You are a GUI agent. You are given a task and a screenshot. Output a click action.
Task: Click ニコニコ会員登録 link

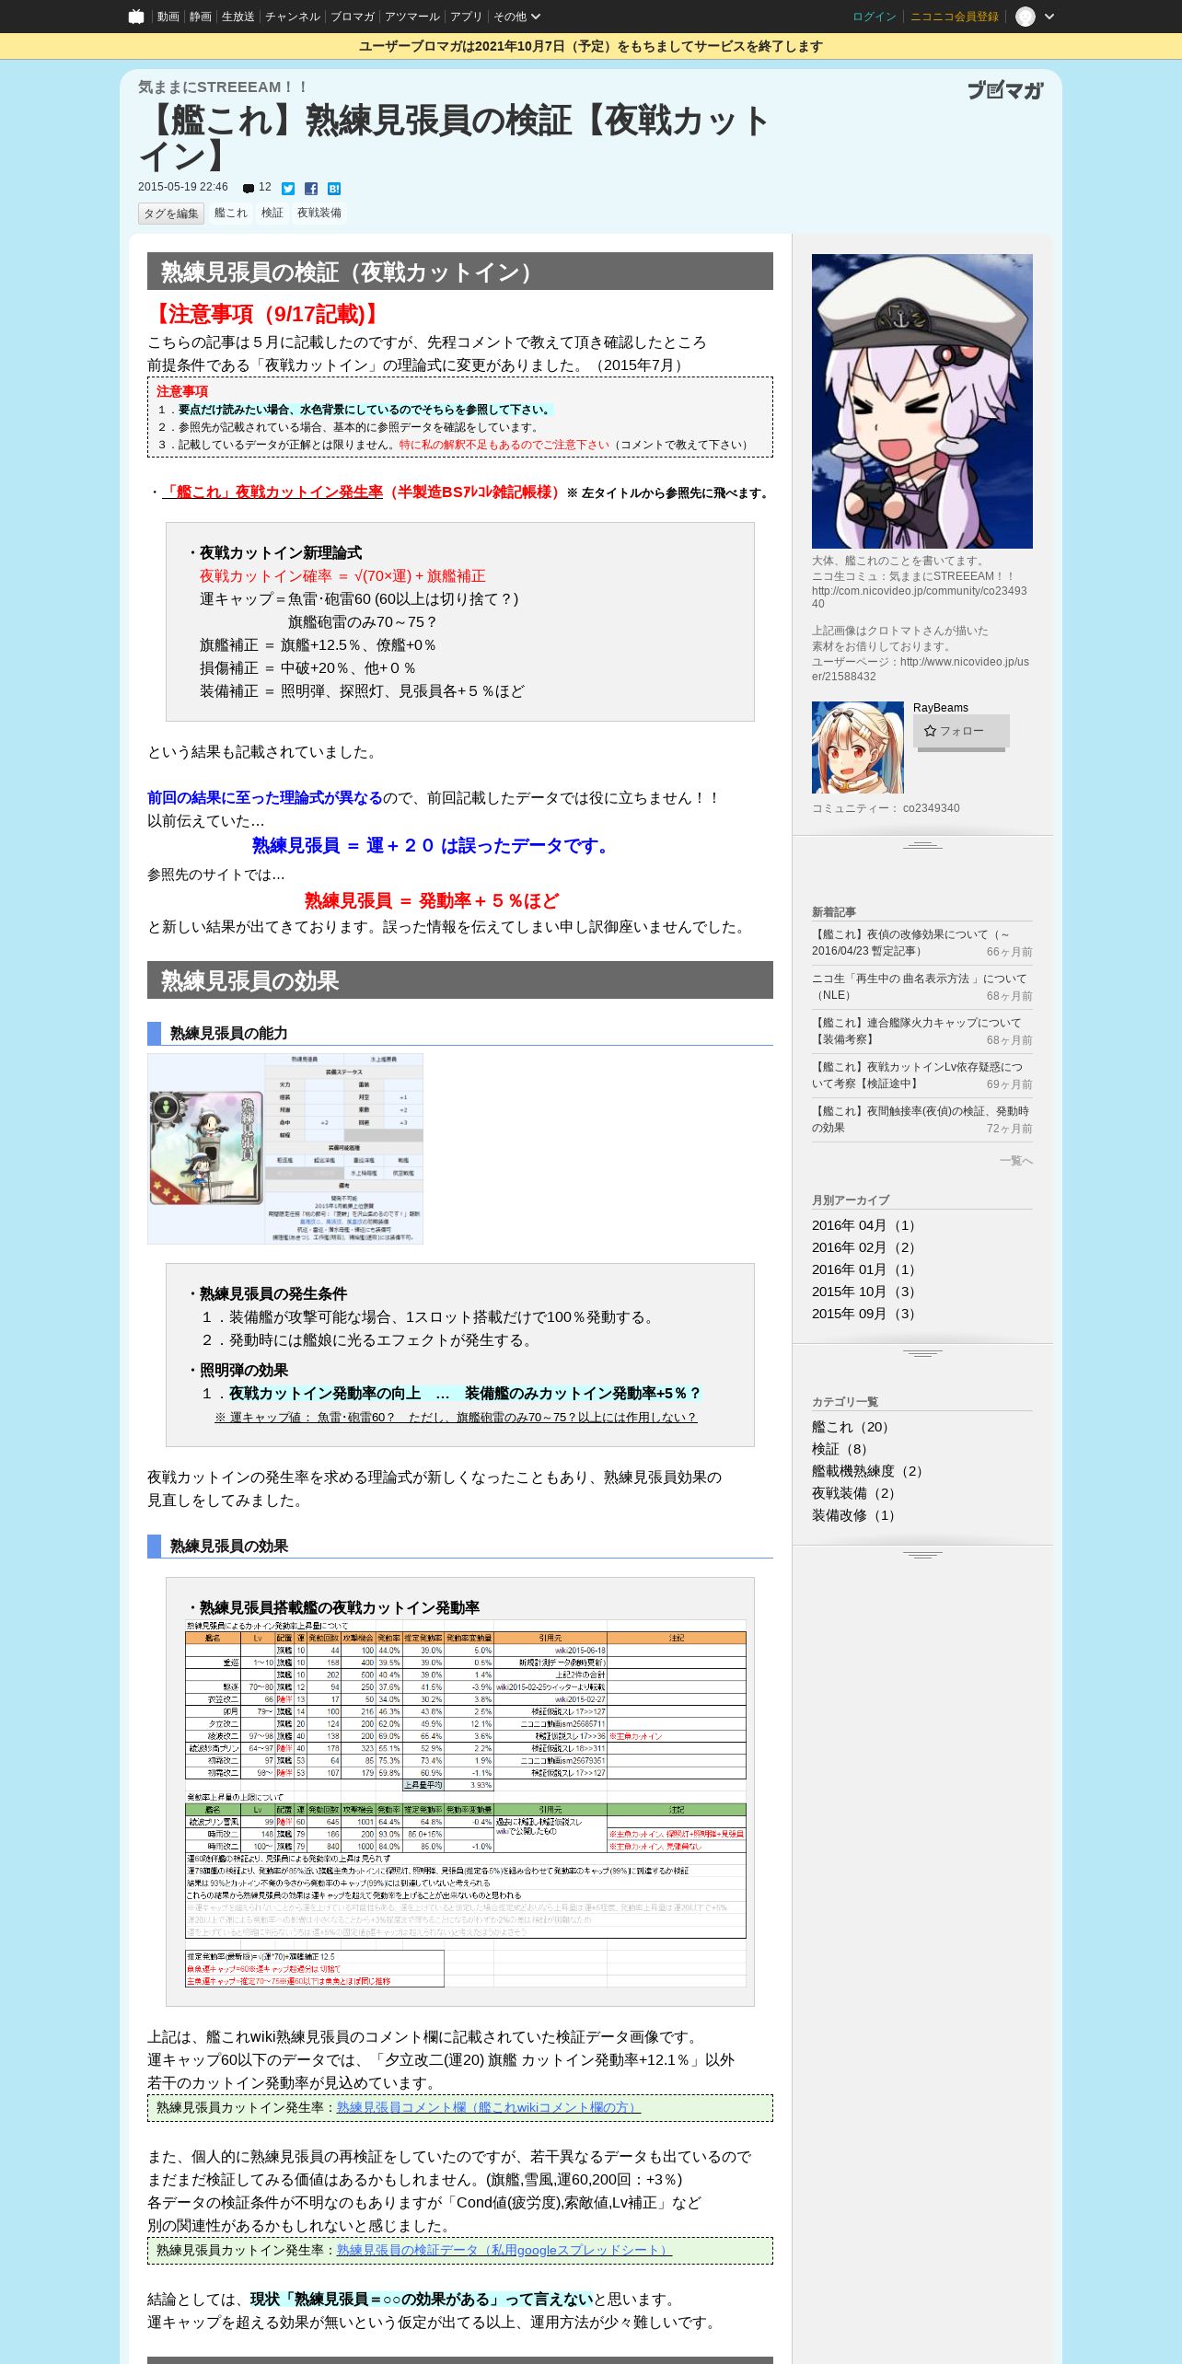(x=954, y=17)
